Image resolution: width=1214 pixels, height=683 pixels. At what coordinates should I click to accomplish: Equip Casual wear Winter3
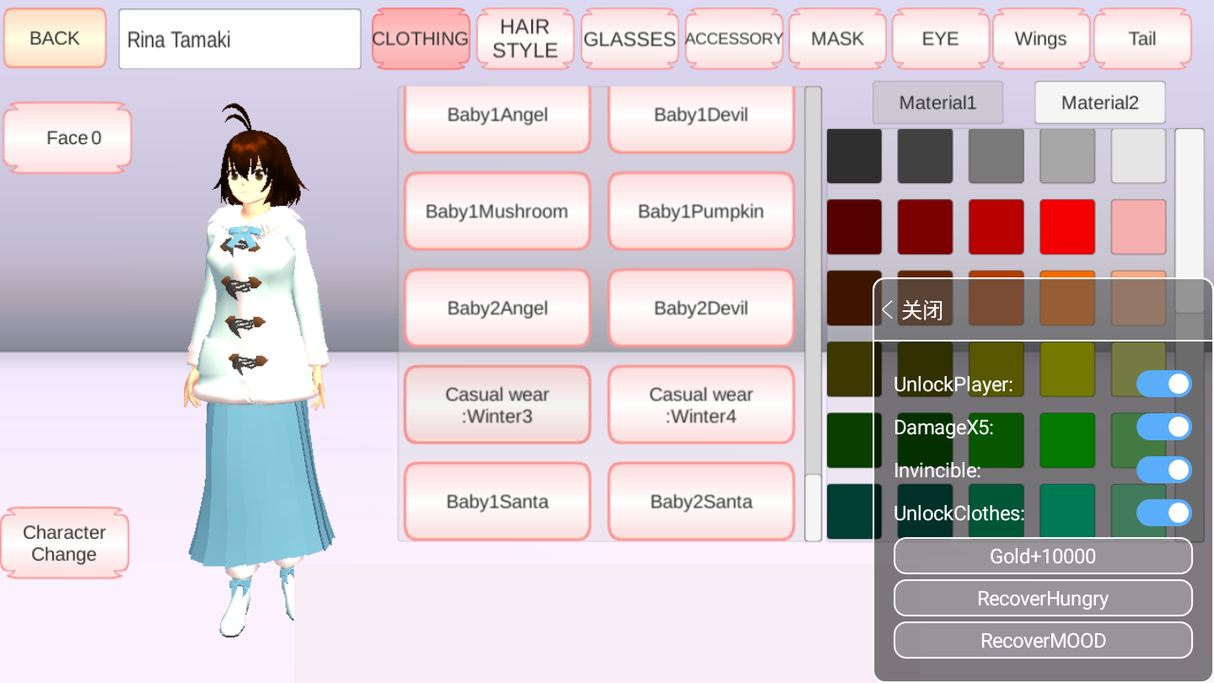coord(497,404)
